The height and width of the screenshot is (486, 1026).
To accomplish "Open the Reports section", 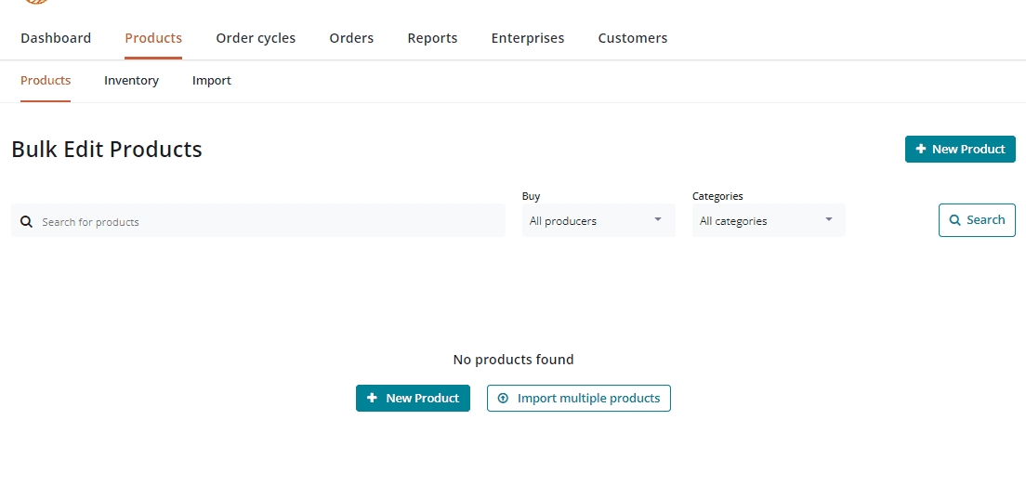I will click(432, 38).
